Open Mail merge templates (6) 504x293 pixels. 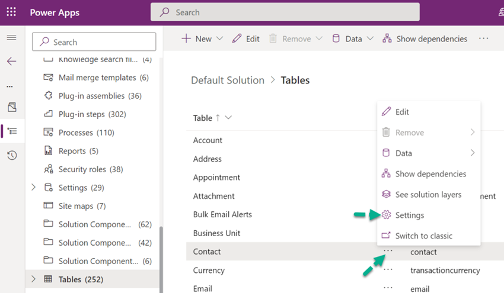tap(96, 78)
